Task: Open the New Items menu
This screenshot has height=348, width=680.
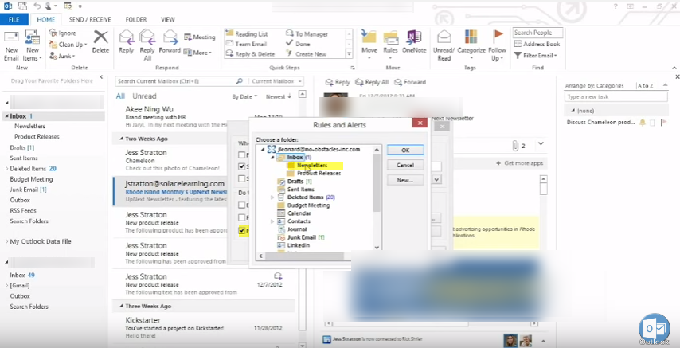Action: [33, 45]
